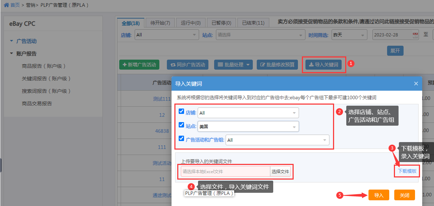The image size is (434, 206).
Task: Click the 选择文件 button
Action: [280, 171]
